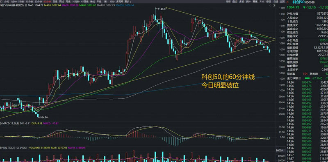Click the 涨家数 value 154
Screen dimensions: 328x162
[x=305, y=74]
